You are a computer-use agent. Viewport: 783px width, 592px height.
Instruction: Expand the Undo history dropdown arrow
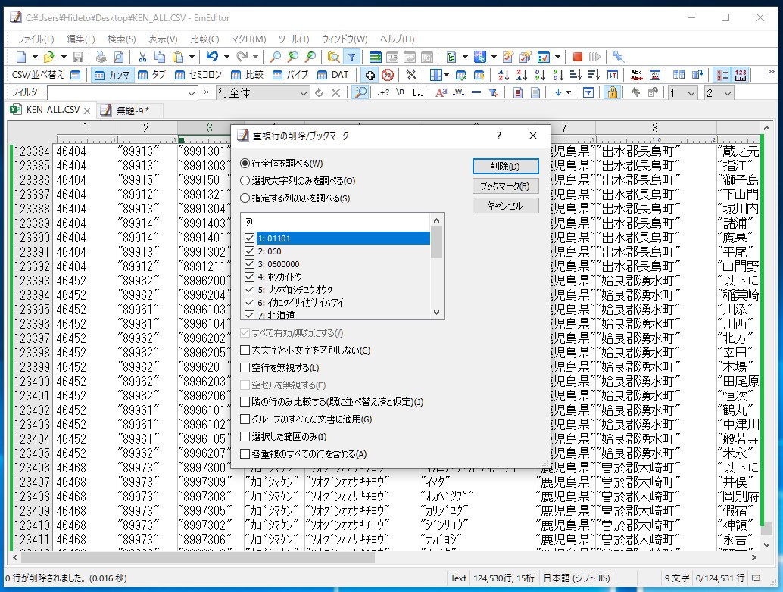[226, 57]
